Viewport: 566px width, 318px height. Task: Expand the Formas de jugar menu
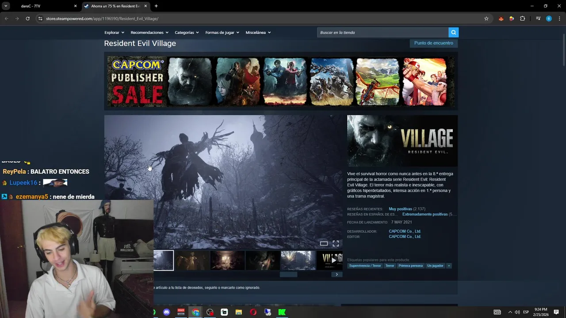222,32
